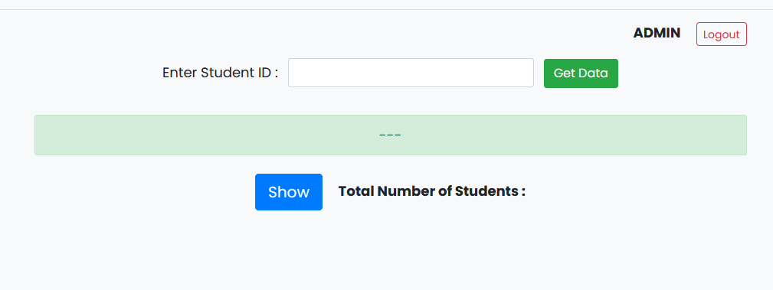
Task: Click the Logout link at top right
Action: coord(721,34)
